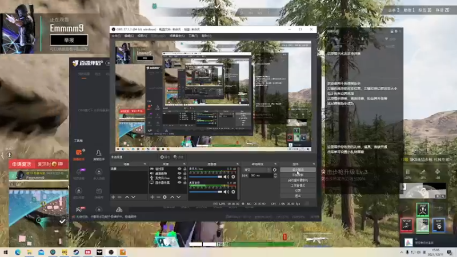The height and width of the screenshot is (257, 457).
Task: Click the red 申请复活 revive request button
Action: pyautogui.click(x=22, y=164)
